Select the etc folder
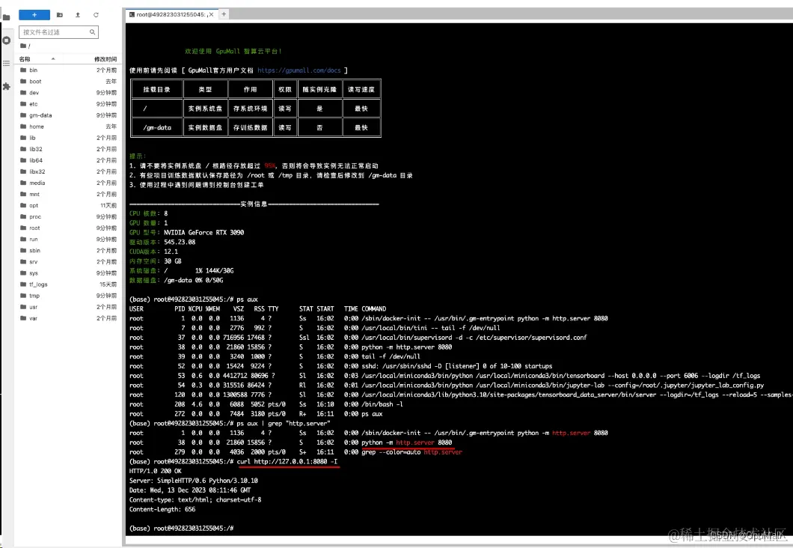The image size is (793, 548). [68, 104]
